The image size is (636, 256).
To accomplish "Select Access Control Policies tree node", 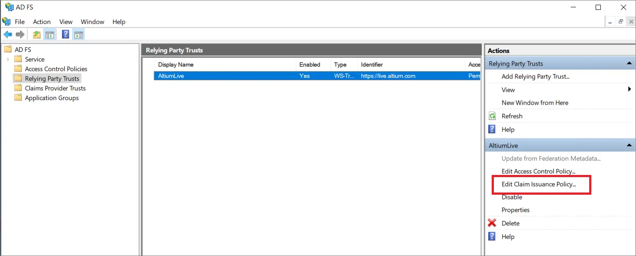I will [56, 69].
